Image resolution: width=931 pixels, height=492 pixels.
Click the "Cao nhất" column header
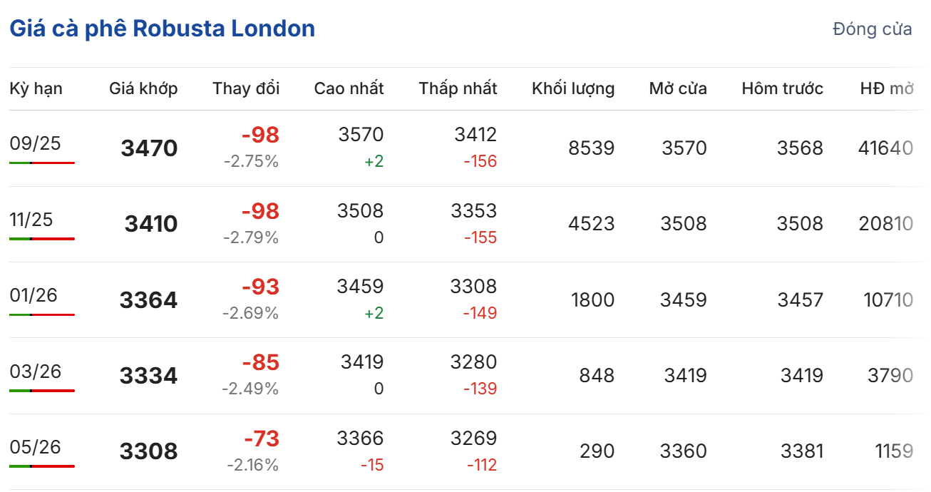point(349,88)
